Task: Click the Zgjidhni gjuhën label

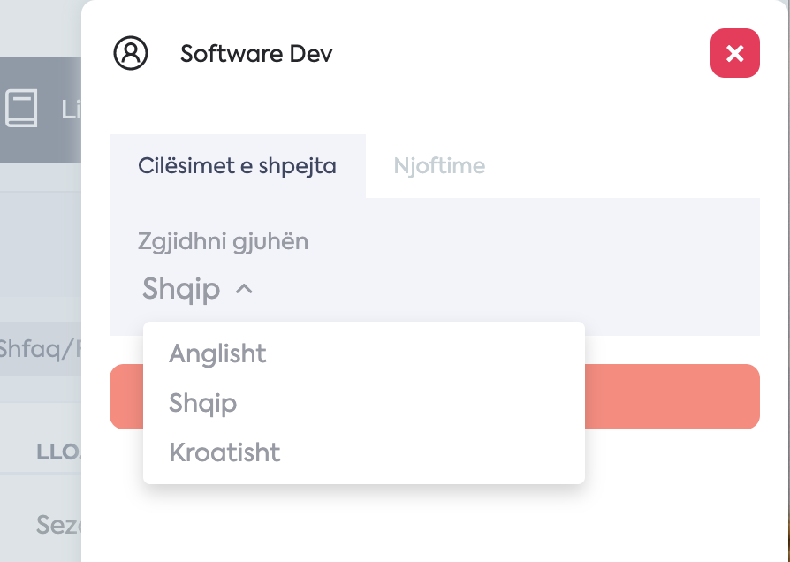Action: coord(223,242)
